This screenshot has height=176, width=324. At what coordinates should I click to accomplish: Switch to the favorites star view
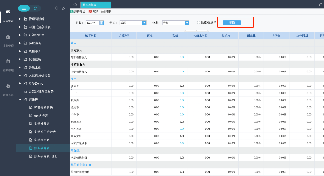[x=35, y=8]
